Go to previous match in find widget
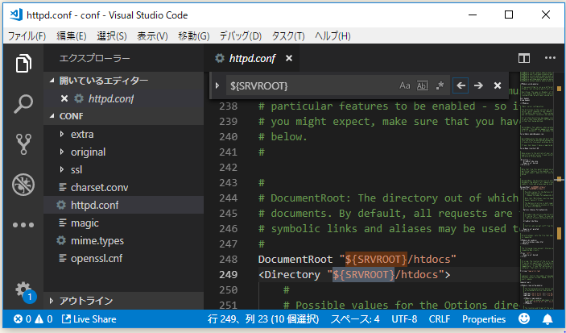Viewport: 566px width, 333px height. (461, 85)
